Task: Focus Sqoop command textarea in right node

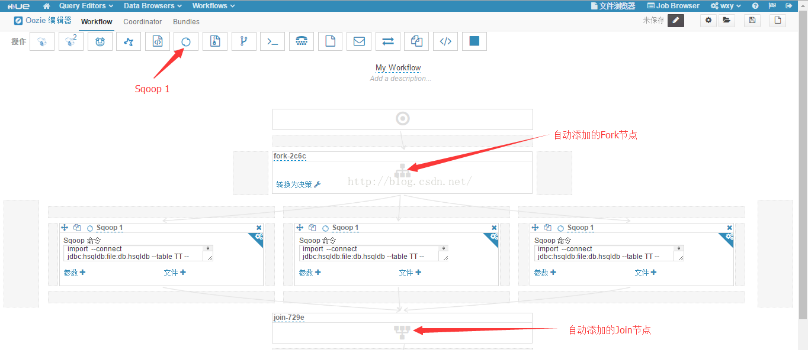Action: click(609, 253)
